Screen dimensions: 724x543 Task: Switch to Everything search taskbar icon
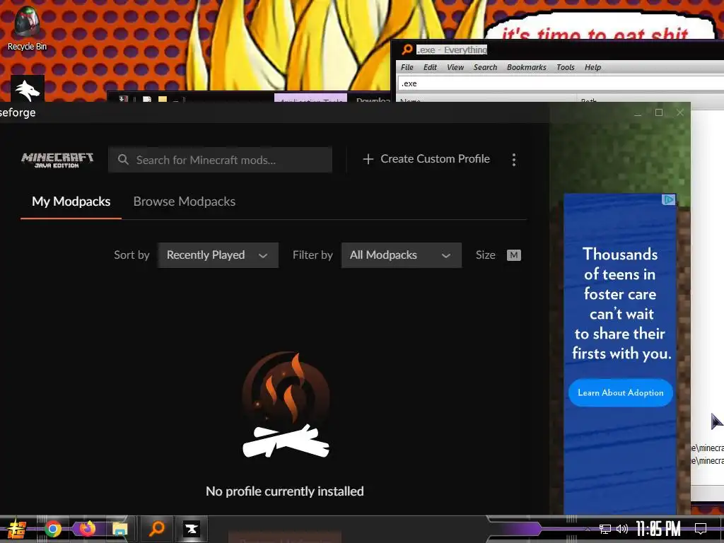pyautogui.click(x=157, y=529)
